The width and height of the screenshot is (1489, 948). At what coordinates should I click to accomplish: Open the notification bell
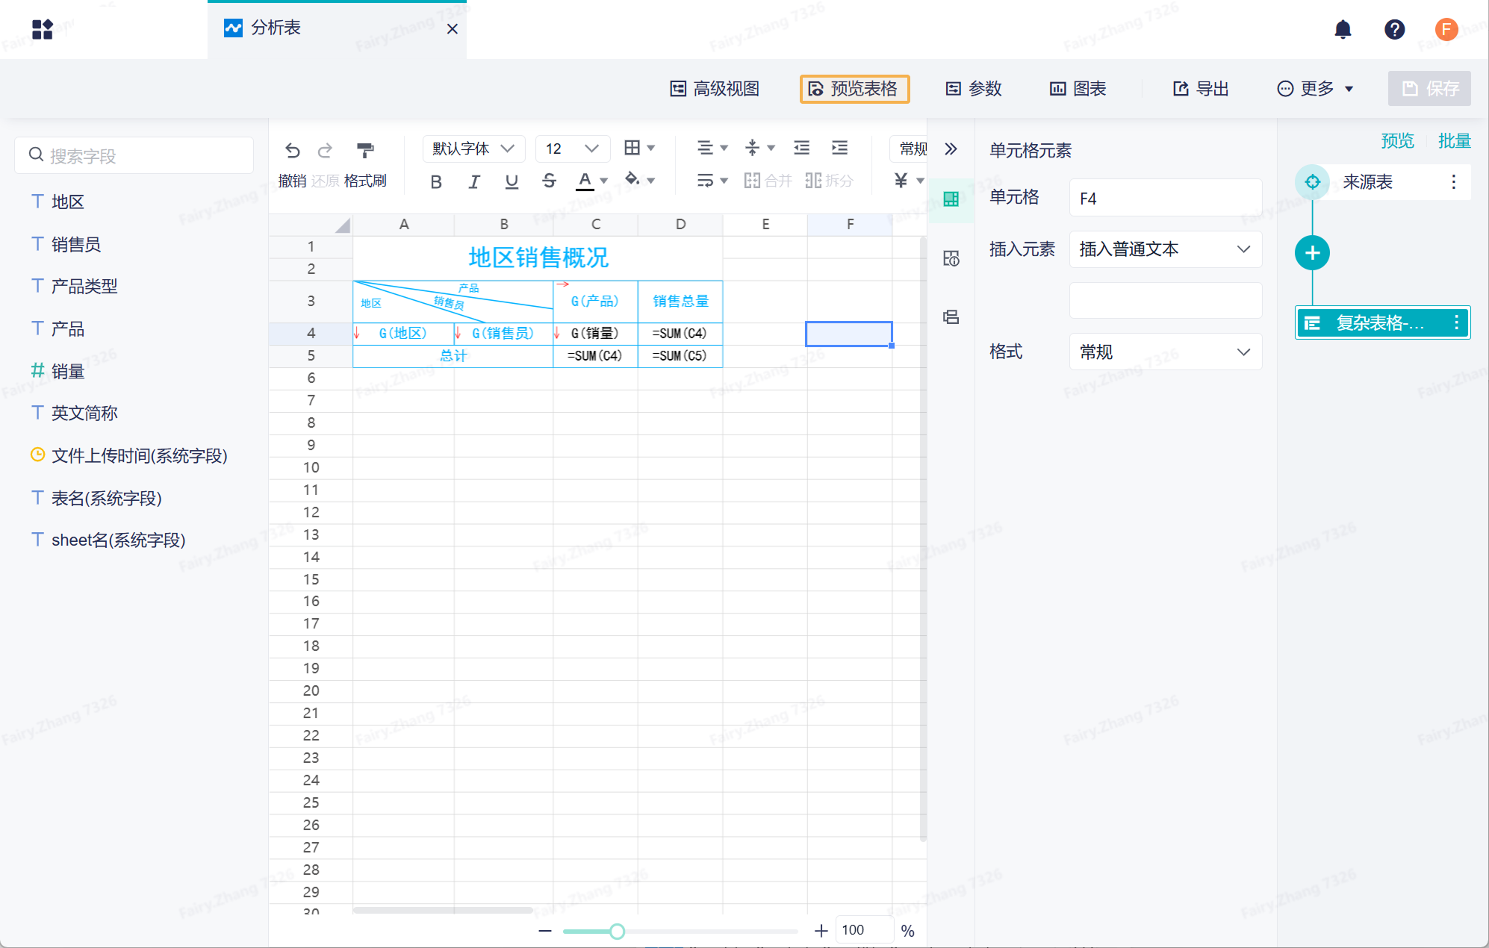click(x=1343, y=30)
